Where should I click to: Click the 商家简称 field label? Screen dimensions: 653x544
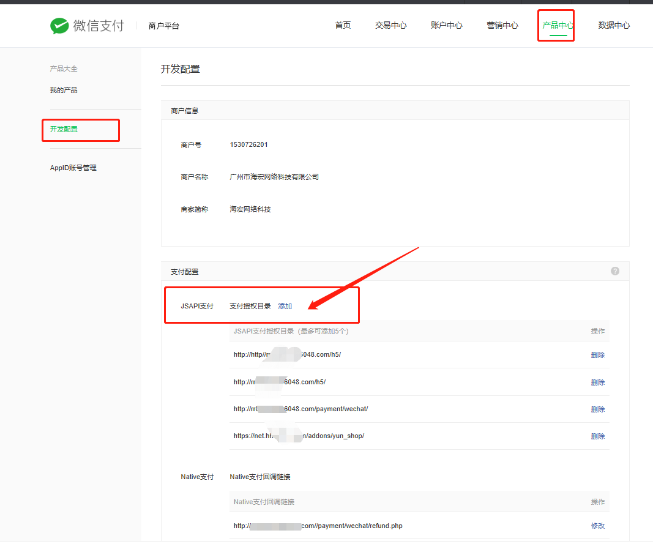[x=195, y=209]
